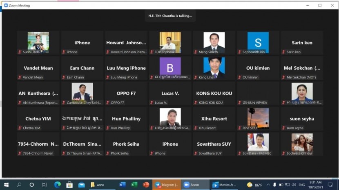The width and height of the screenshot is (339, 190).
Task: Open the Microsoft Store taskbar icon
Action: click(69, 185)
